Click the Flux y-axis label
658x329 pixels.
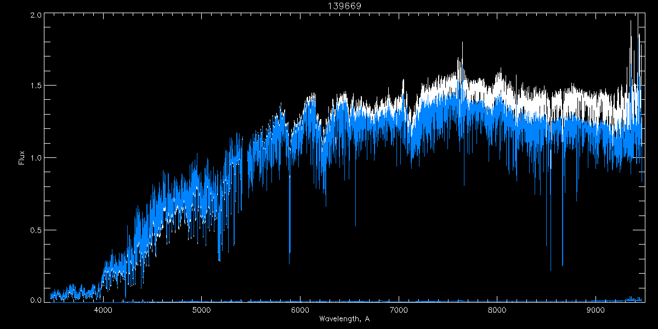tap(22, 157)
